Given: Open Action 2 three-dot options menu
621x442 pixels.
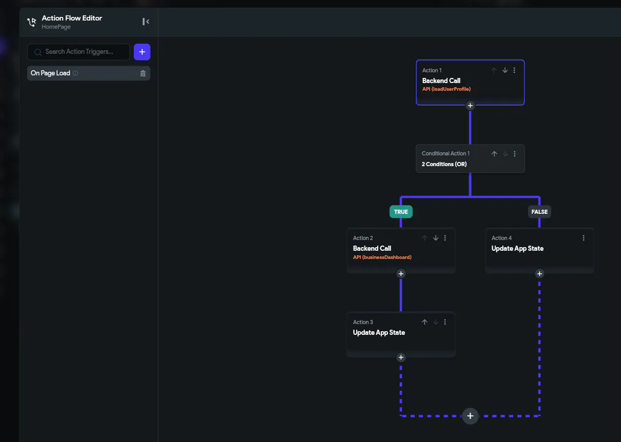Looking at the screenshot, I should click(445, 238).
